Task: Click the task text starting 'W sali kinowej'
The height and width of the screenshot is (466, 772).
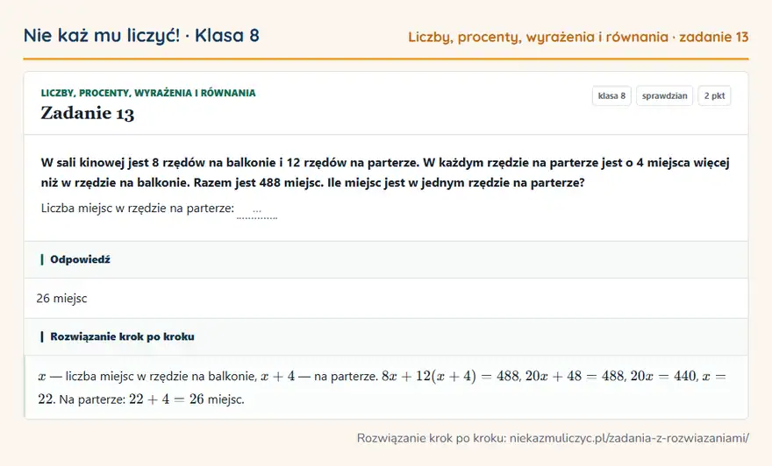Action: (x=385, y=173)
